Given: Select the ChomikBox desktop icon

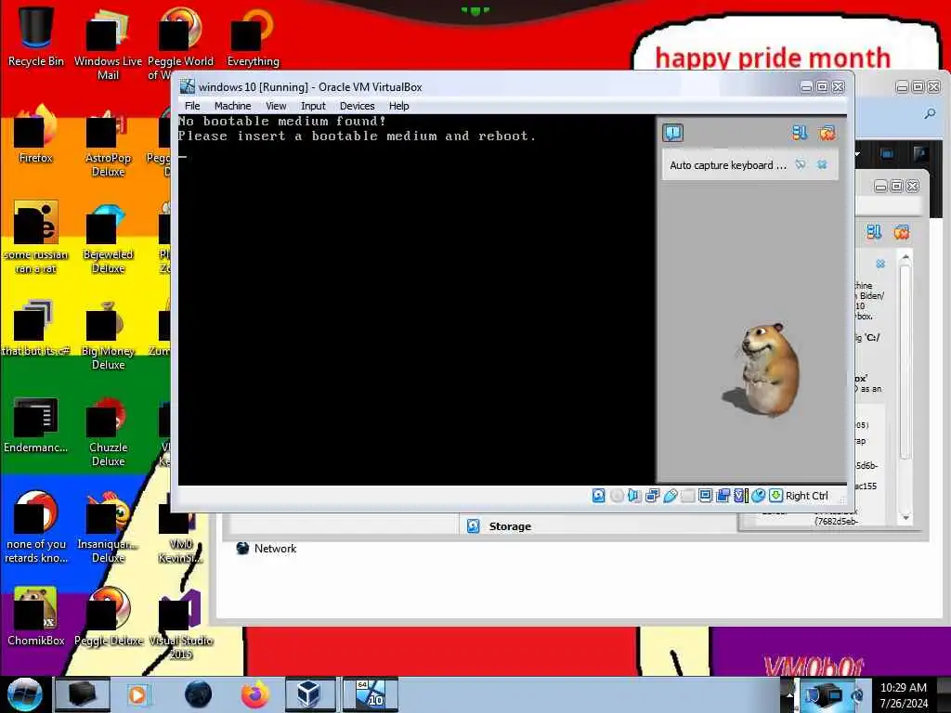Looking at the screenshot, I should [x=36, y=616].
